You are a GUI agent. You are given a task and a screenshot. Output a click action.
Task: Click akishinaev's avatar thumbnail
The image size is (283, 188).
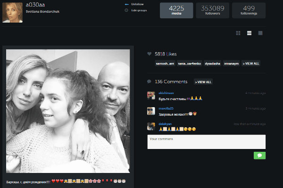click(151, 95)
